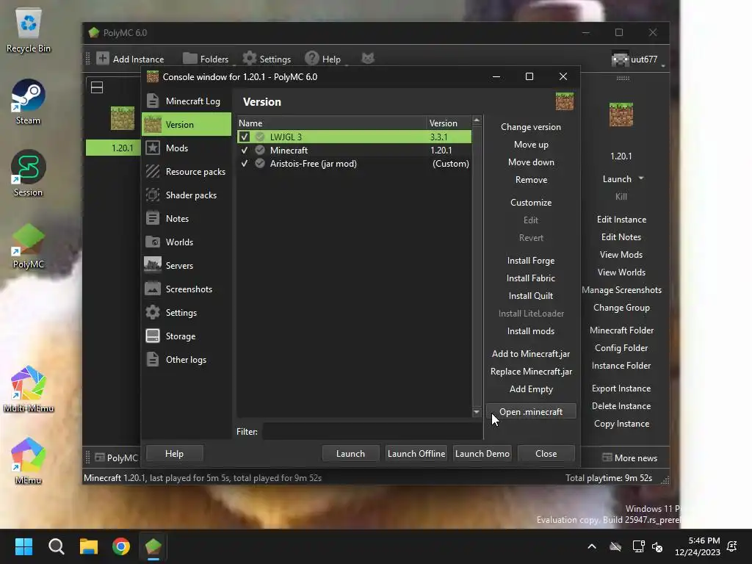The height and width of the screenshot is (564, 752).
Task: Open Settings in PolyMC main toolbar
Action: pos(267,59)
